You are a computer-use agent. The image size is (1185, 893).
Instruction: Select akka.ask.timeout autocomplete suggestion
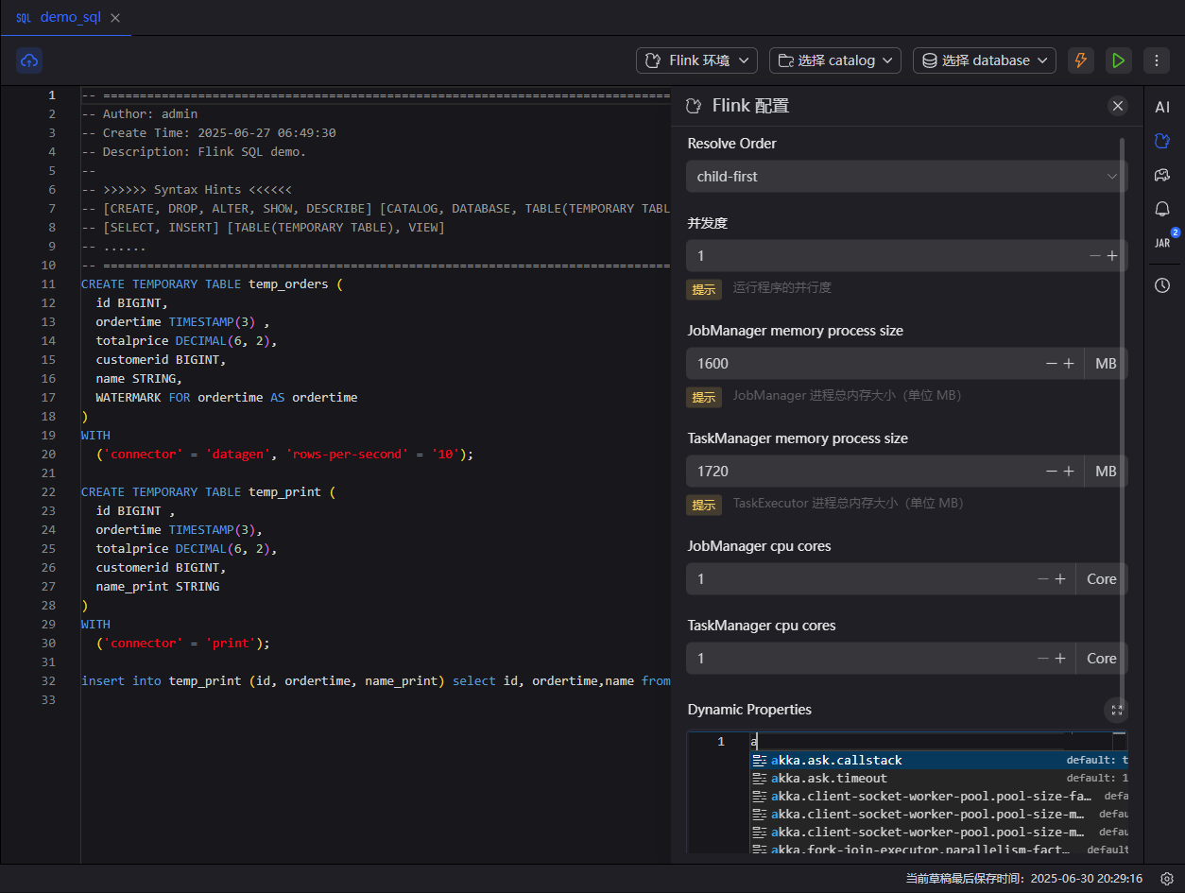coord(939,778)
